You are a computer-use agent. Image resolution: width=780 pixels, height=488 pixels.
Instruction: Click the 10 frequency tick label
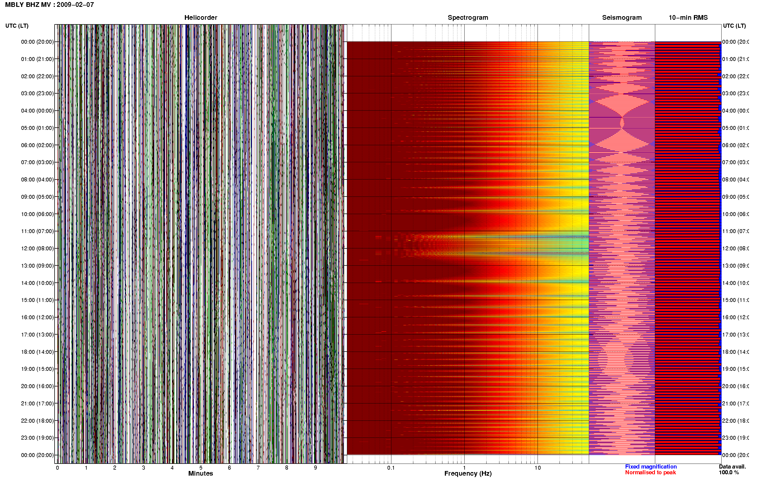coord(537,468)
